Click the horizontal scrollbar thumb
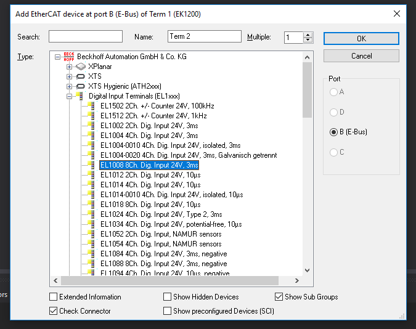 [170, 280]
